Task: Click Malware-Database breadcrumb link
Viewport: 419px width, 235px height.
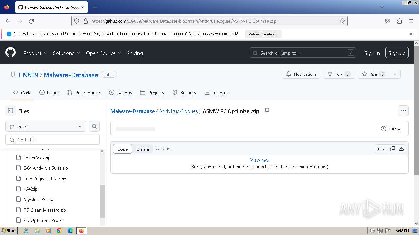Action: coord(132,111)
